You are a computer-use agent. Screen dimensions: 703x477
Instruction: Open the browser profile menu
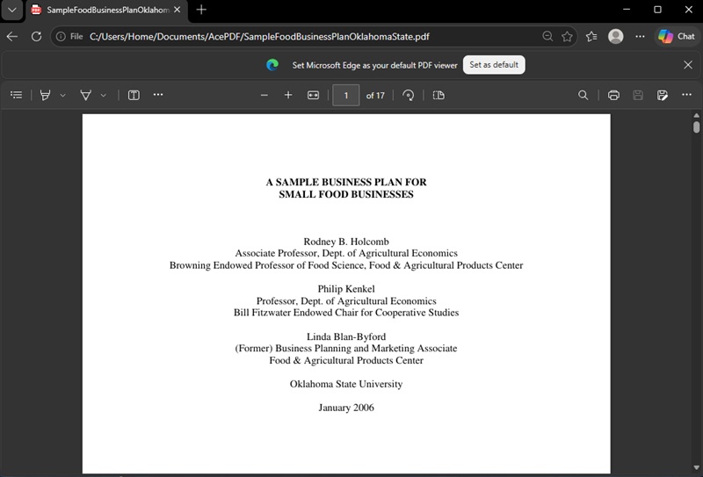coord(616,36)
